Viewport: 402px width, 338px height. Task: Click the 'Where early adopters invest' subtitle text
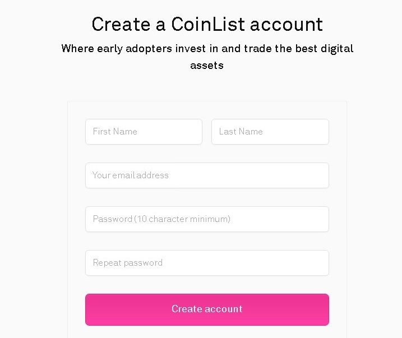207,48
